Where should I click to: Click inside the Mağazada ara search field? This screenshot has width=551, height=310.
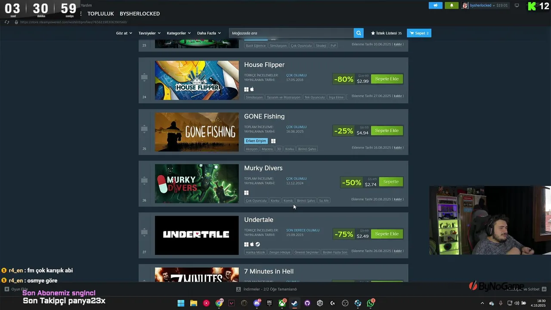(x=291, y=33)
